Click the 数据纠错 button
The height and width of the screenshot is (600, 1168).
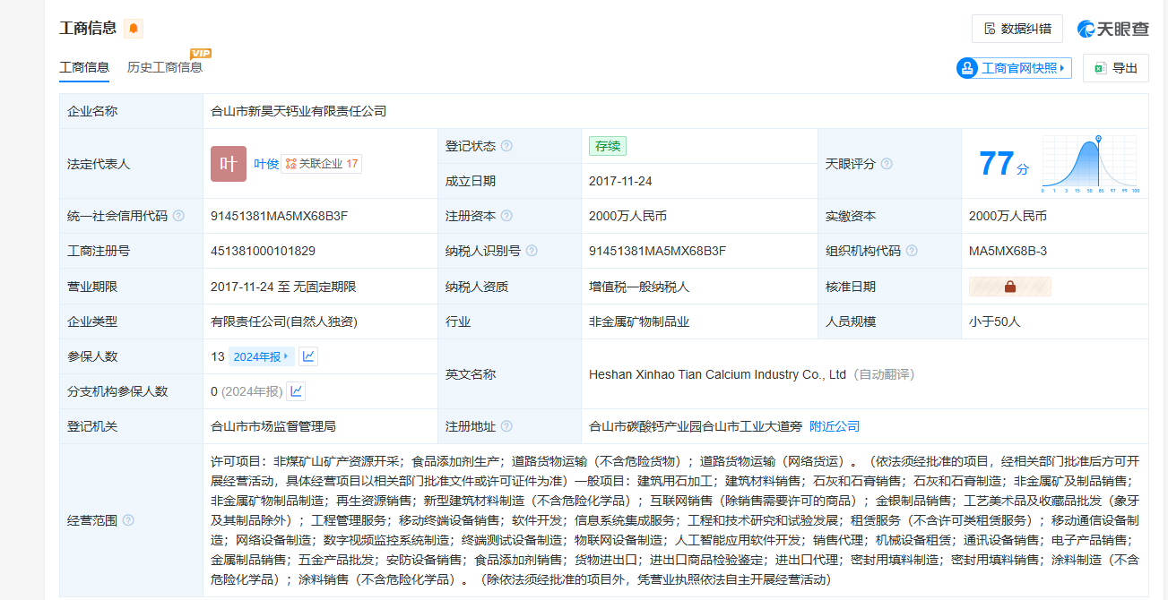pyautogui.click(x=1017, y=29)
